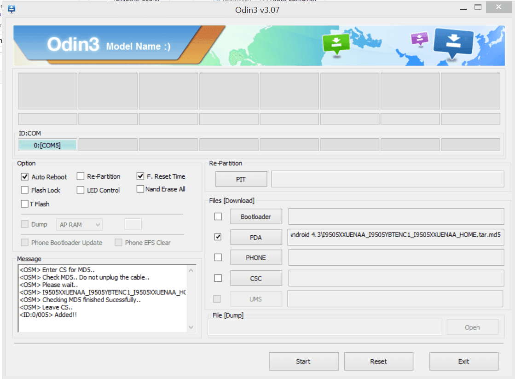Enable the Re-Partition checkbox
The image size is (515, 379).
(x=81, y=176)
